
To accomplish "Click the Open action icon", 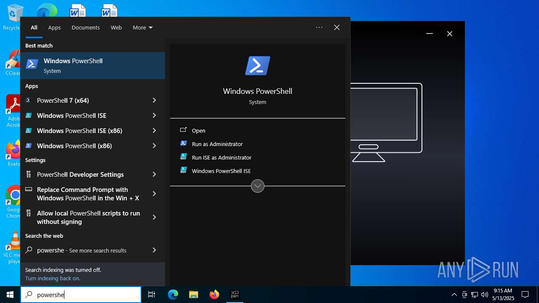I will pyautogui.click(x=183, y=130).
